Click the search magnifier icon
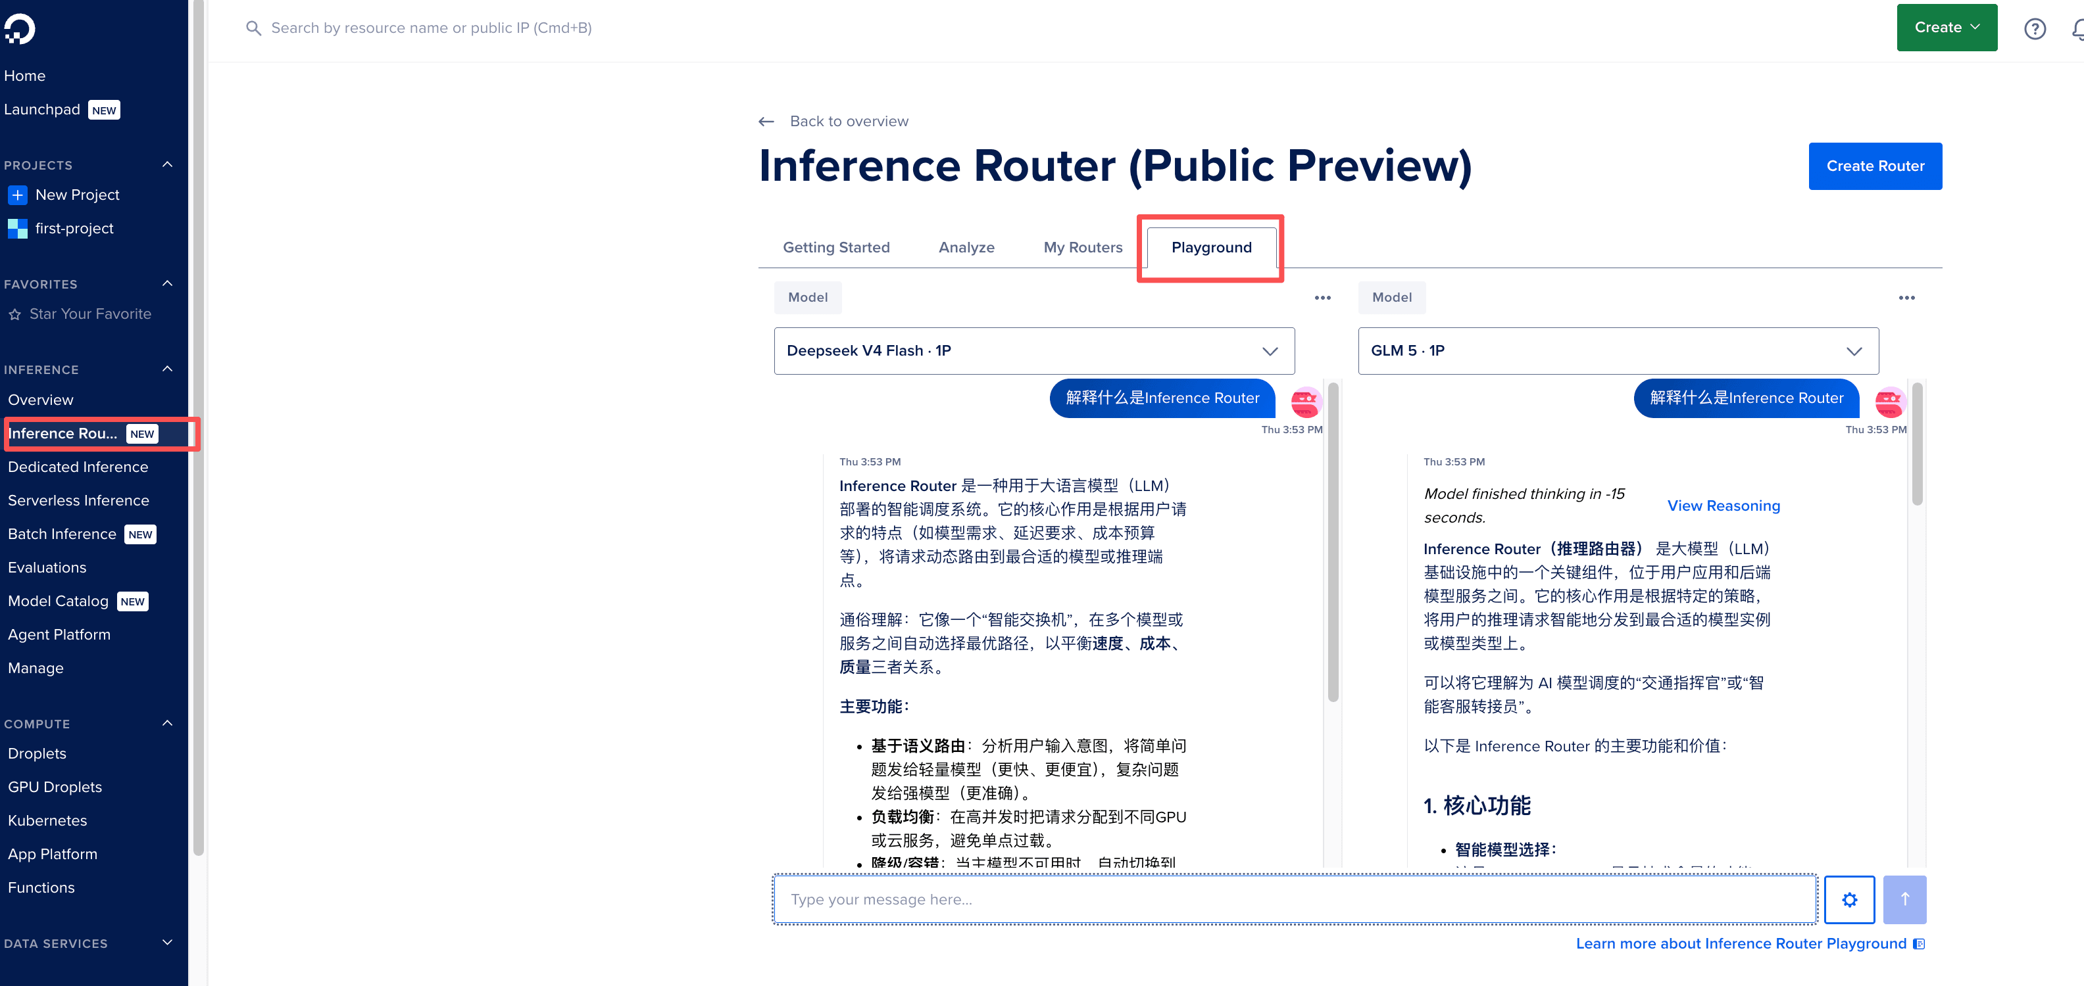This screenshot has width=2084, height=986. click(x=253, y=28)
